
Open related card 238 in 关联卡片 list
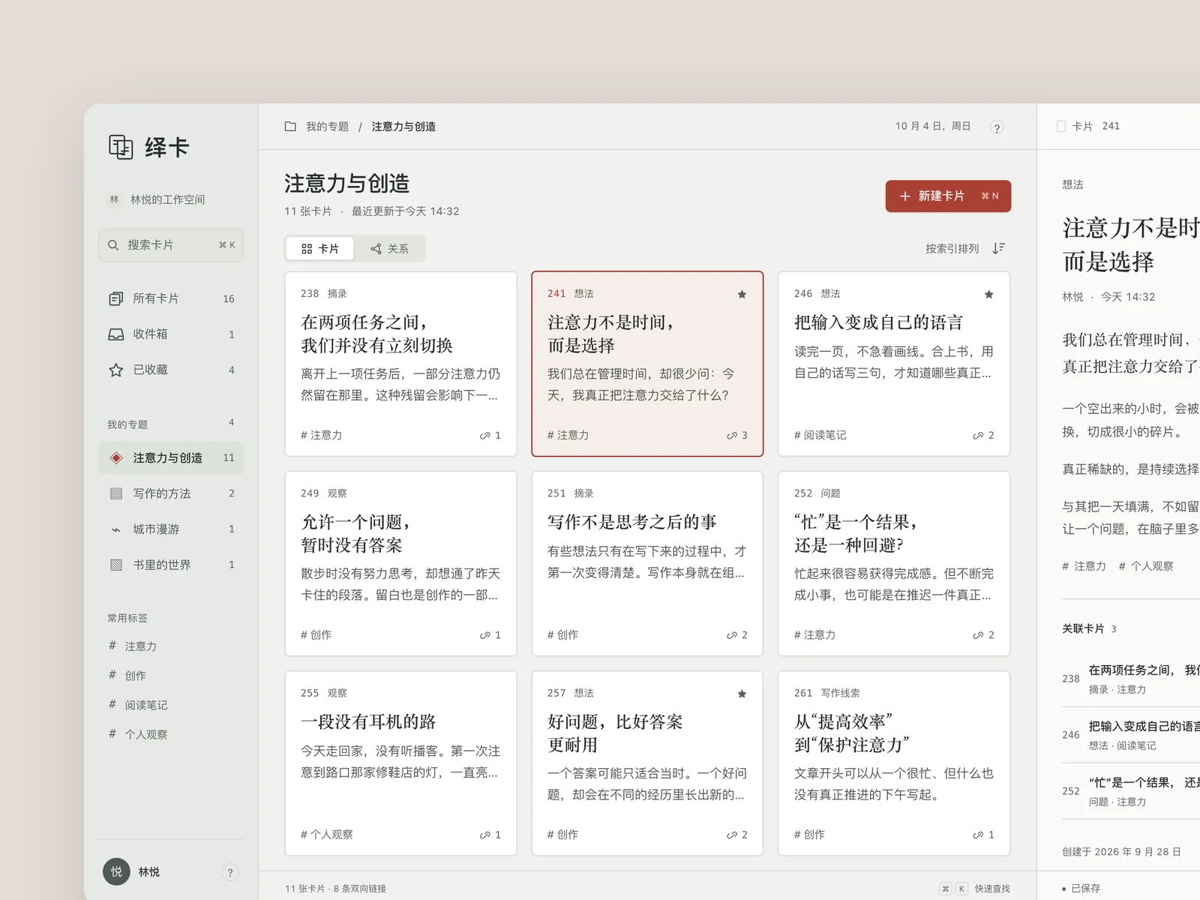1131,679
